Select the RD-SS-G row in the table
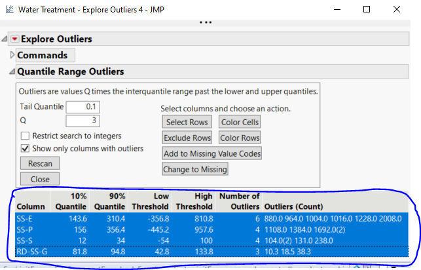The image size is (421, 270). tap(31, 250)
